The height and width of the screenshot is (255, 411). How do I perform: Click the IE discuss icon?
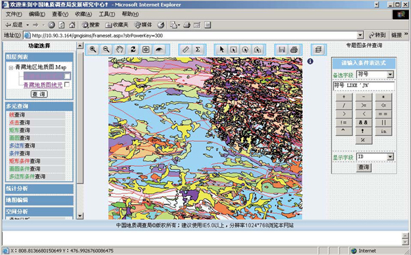pos(208,25)
